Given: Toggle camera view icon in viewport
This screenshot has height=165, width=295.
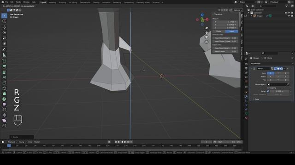Looking at the screenshot, I should click(206, 37).
